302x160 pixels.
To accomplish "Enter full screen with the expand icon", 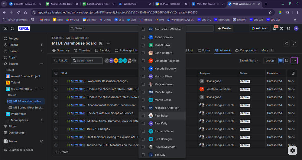I will point(294,43).
